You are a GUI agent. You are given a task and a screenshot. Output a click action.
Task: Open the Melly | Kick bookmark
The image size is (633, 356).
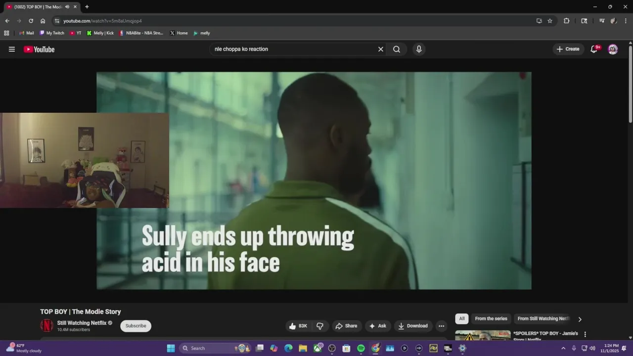[100, 33]
